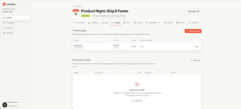Click the Early bird ticket name

click(x=78, y=46)
